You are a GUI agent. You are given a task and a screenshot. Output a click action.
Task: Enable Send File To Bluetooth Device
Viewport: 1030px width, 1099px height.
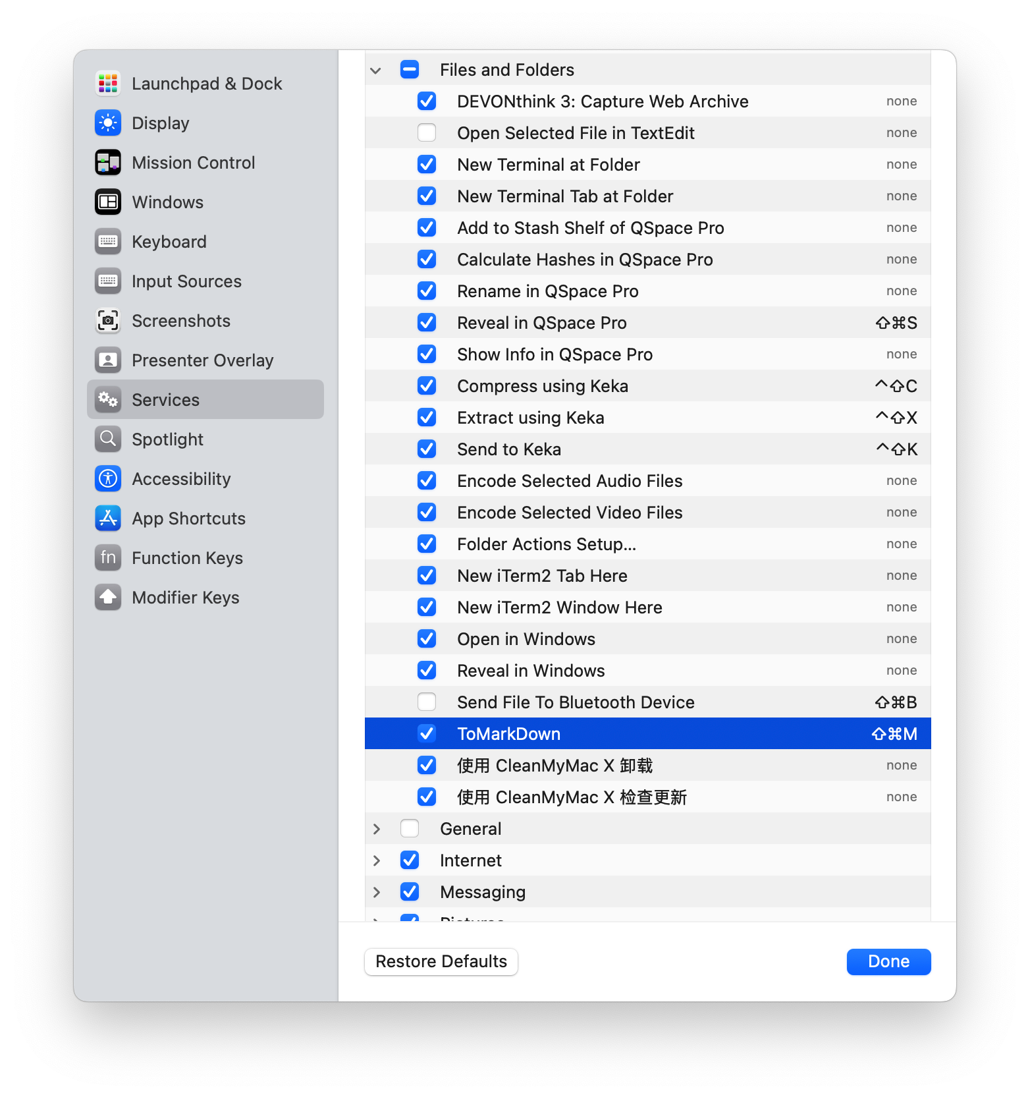tap(427, 702)
